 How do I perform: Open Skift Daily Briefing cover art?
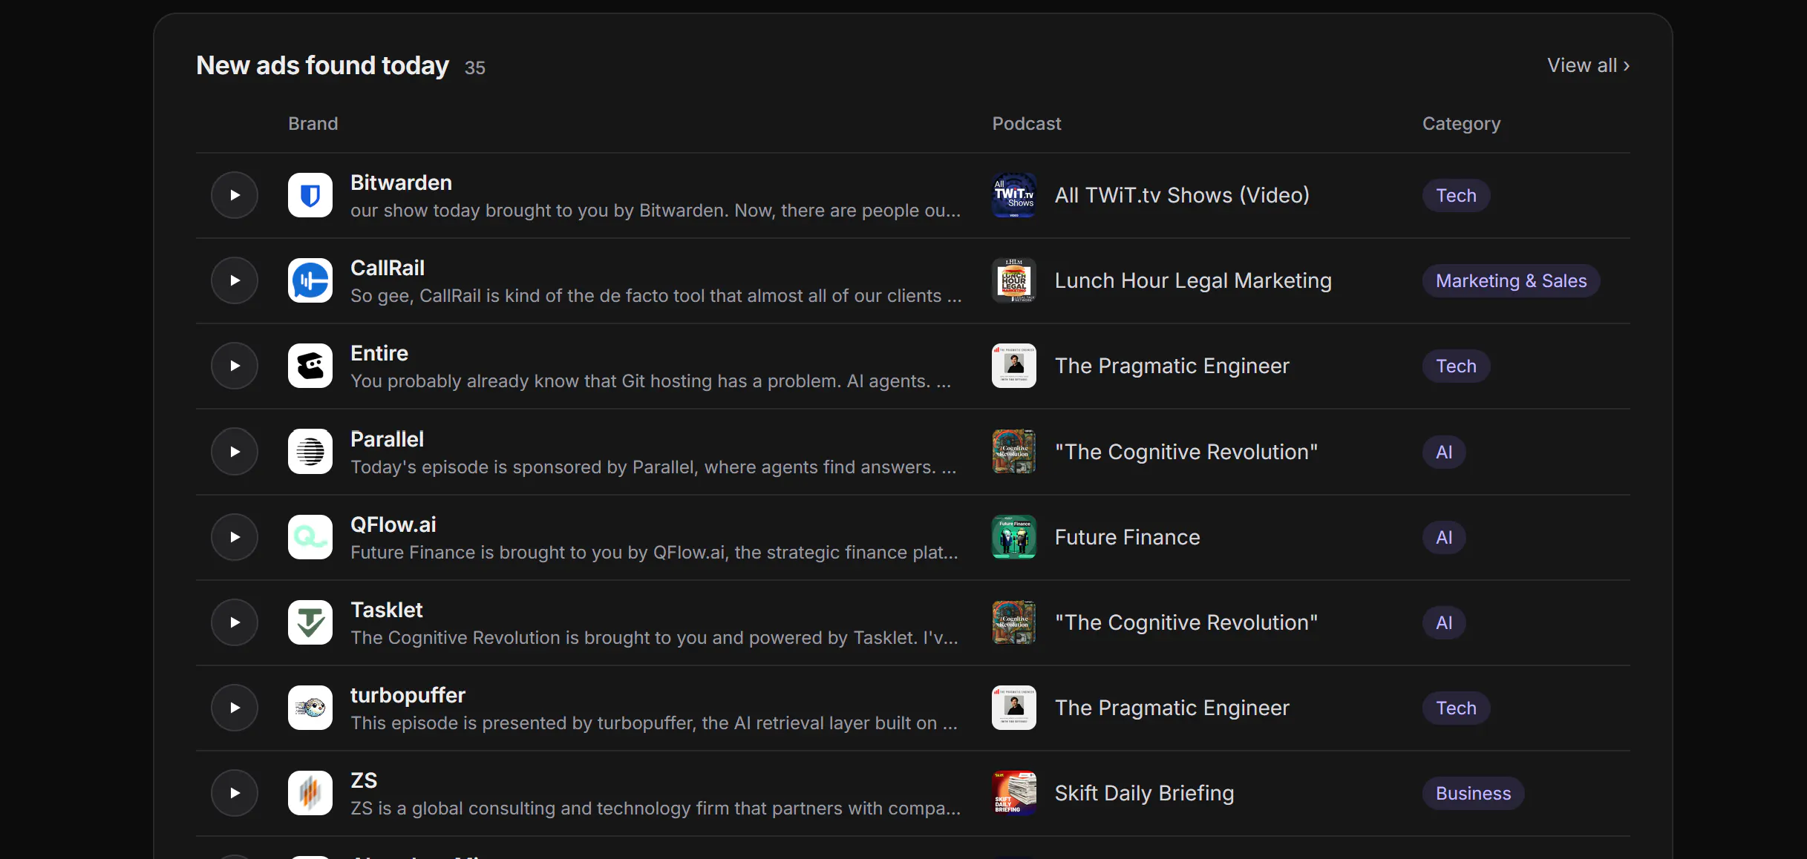1014,793
